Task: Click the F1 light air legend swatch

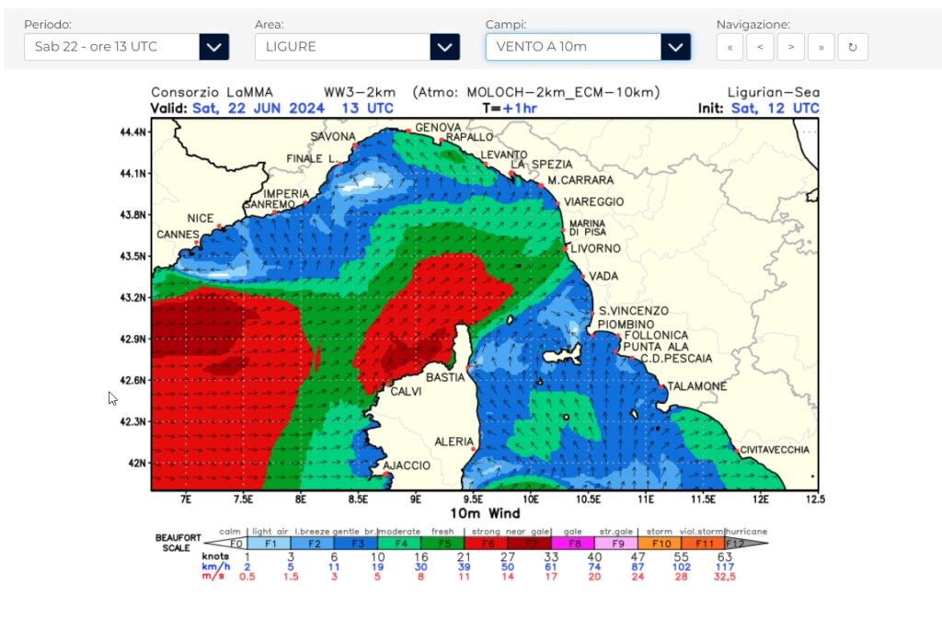Action: 270,544
